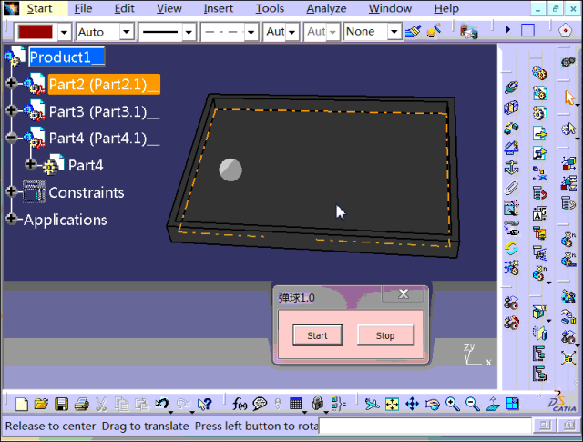Click the Save floppy disk icon
The width and height of the screenshot is (583, 442).
pos(61,404)
